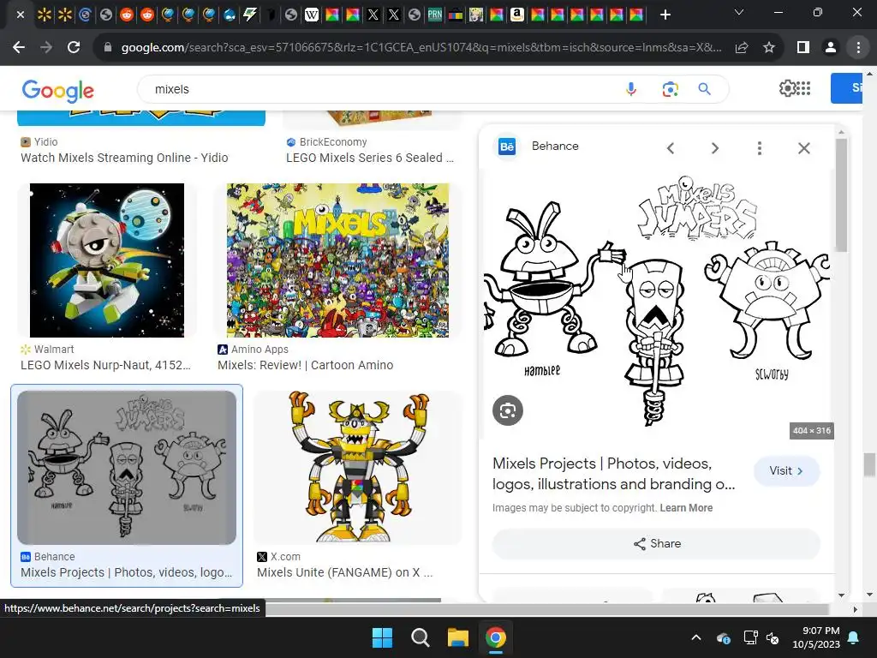Go back in browser history
877x658 pixels.
pyautogui.click(x=19, y=48)
